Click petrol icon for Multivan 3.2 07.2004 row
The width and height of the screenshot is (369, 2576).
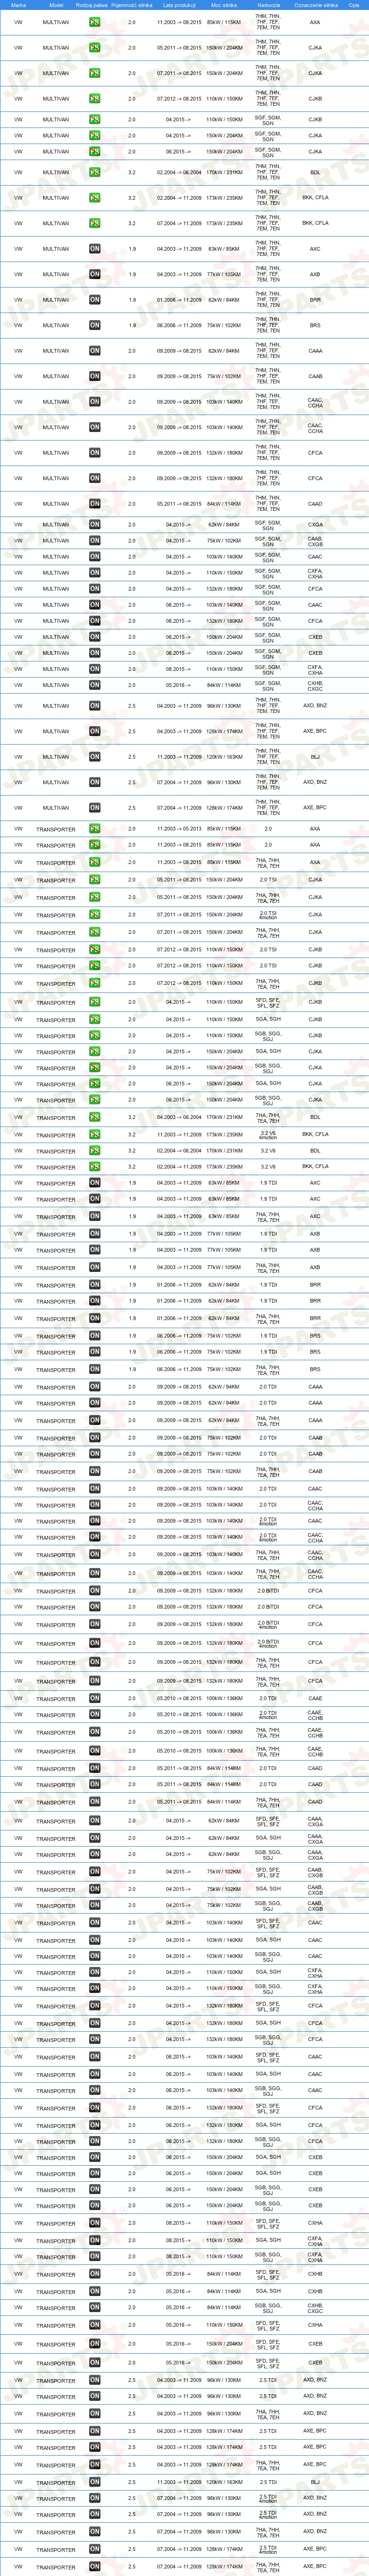click(x=94, y=223)
